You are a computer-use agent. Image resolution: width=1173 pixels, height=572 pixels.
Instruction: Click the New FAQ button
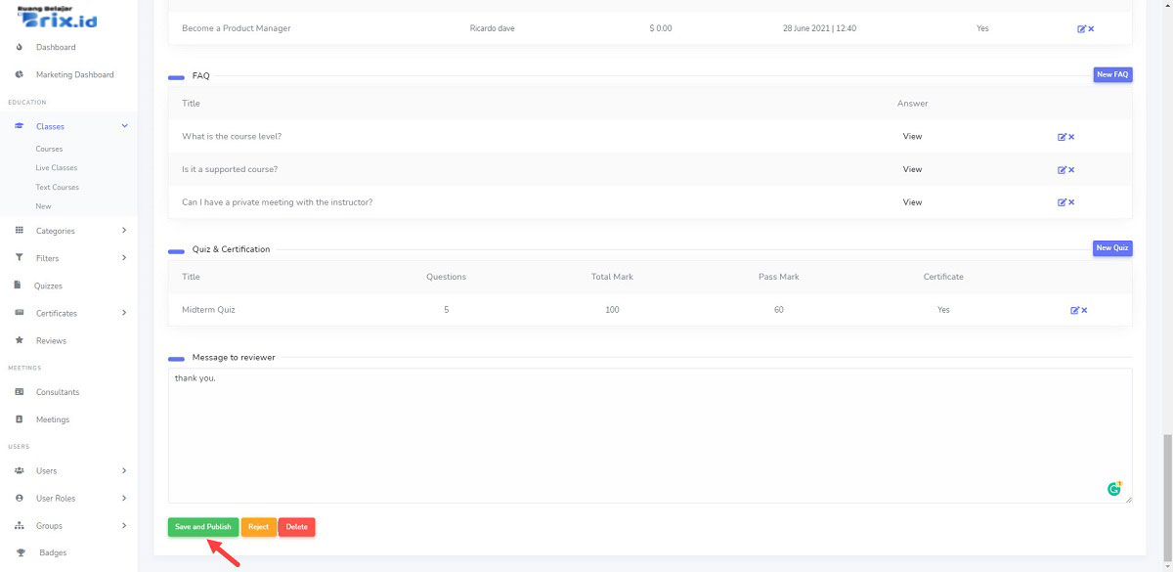pyautogui.click(x=1111, y=74)
